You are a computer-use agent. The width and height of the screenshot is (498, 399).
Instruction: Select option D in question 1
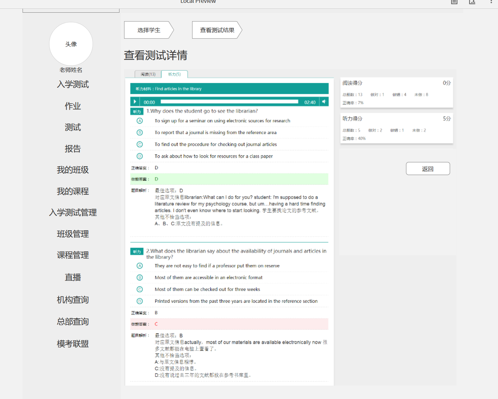(140, 156)
